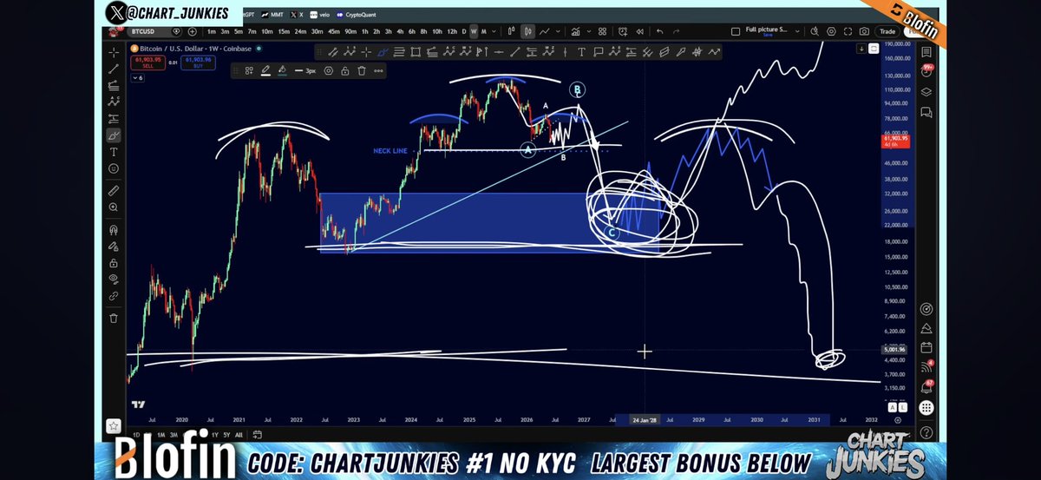This screenshot has height=480, width=1041.
Task: Toggle magnet mode in left toolbar
Action: 114,230
